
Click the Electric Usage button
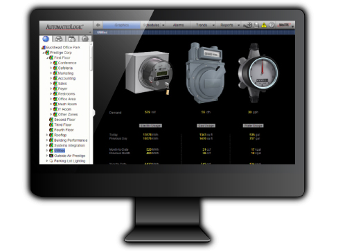point(150,126)
